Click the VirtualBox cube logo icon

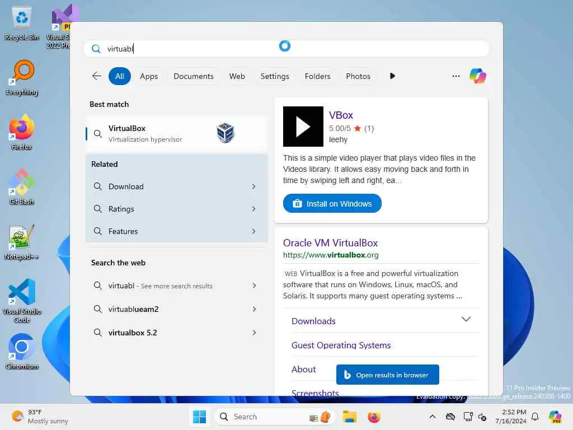(225, 133)
